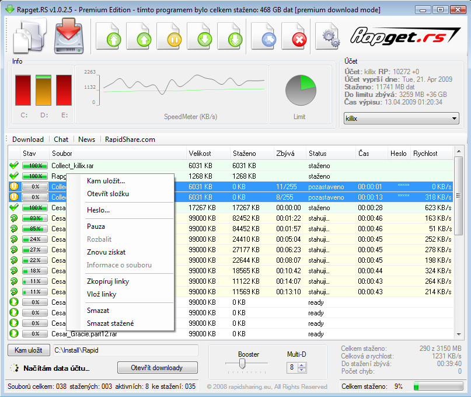Click the list scrollbar down arrow
Screen dimensions: 471x397
click(x=459, y=334)
